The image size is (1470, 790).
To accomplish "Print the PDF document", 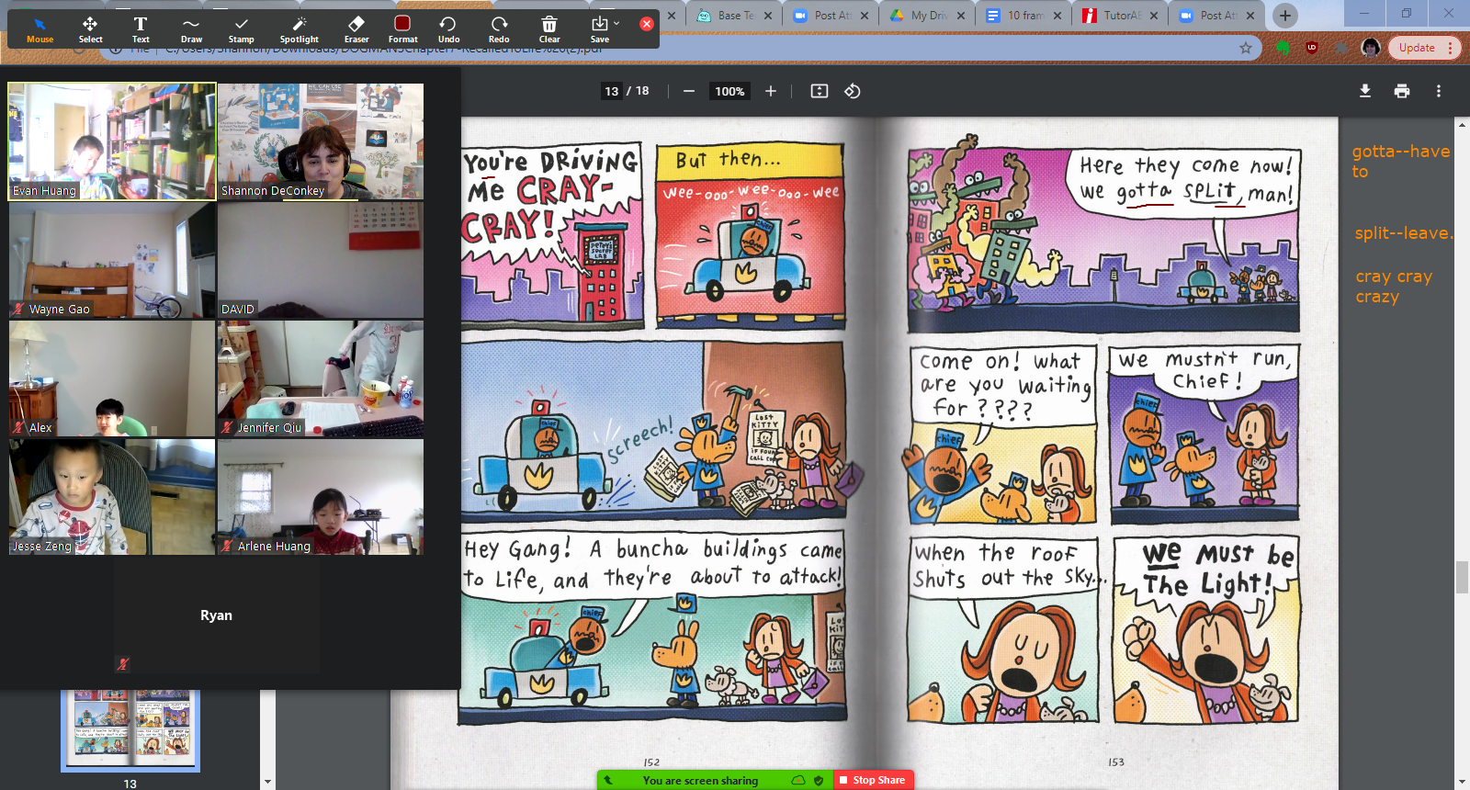I will 1402,91.
